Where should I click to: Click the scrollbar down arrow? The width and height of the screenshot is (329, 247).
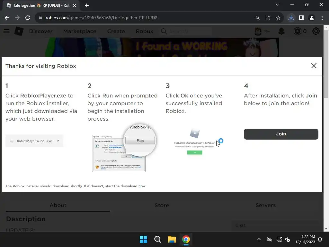326,229
